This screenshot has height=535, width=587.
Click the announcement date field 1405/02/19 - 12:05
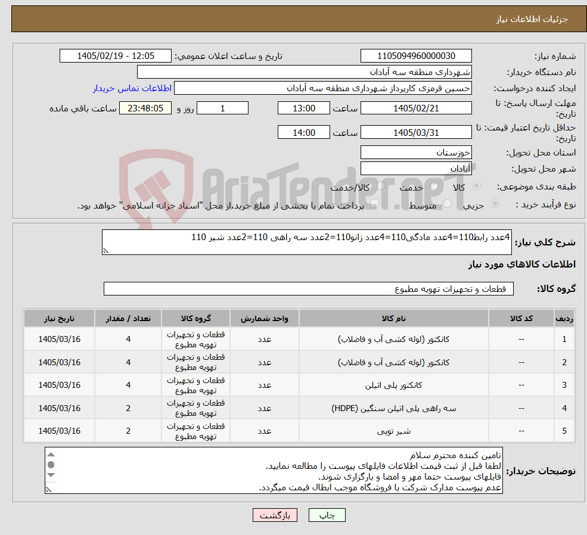[115, 56]
